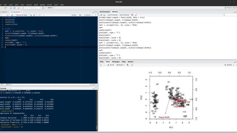Switch to the Files tab

(101, 62)
